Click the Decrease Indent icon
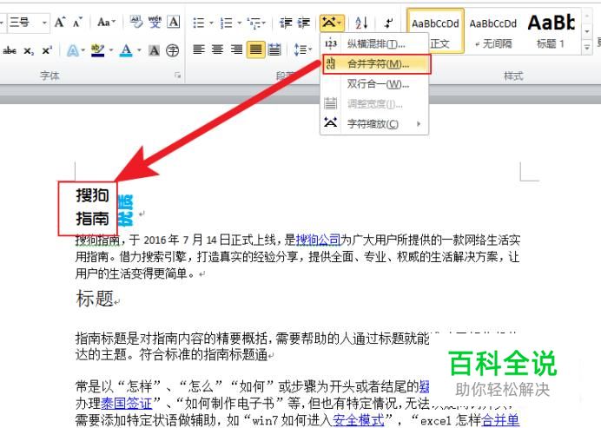This screenshot has height=428, width=601. pyautogui.click(x=286, y=23)
